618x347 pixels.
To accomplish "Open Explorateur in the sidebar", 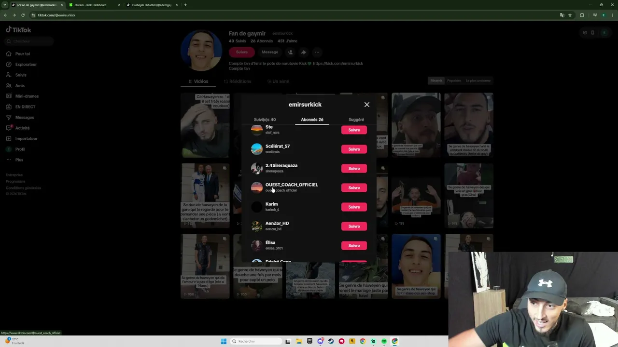I will 26,64.
